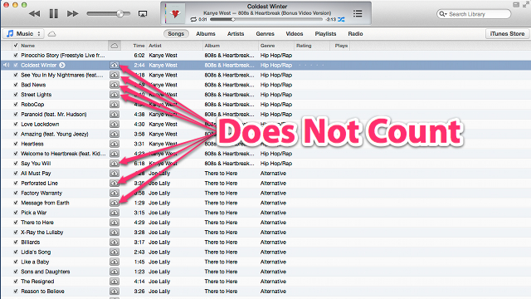Screen dimensions: 531x299
Task: Download Street Lights from iCloud
Action: (114, 95)
